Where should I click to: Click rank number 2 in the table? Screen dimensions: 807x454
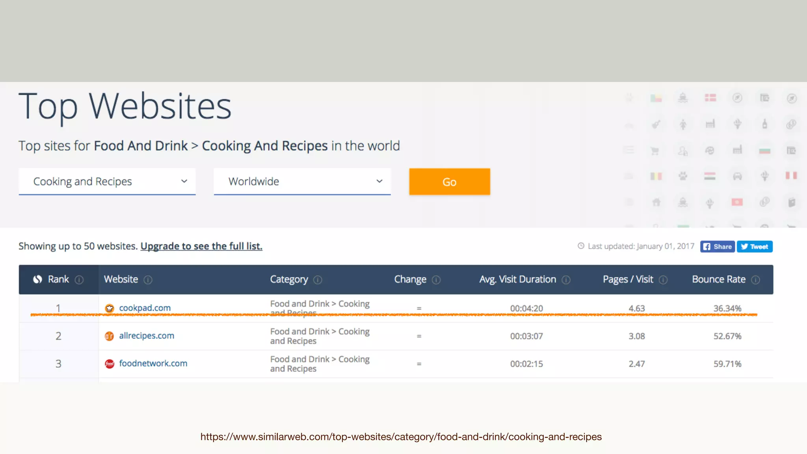[58, 336]
